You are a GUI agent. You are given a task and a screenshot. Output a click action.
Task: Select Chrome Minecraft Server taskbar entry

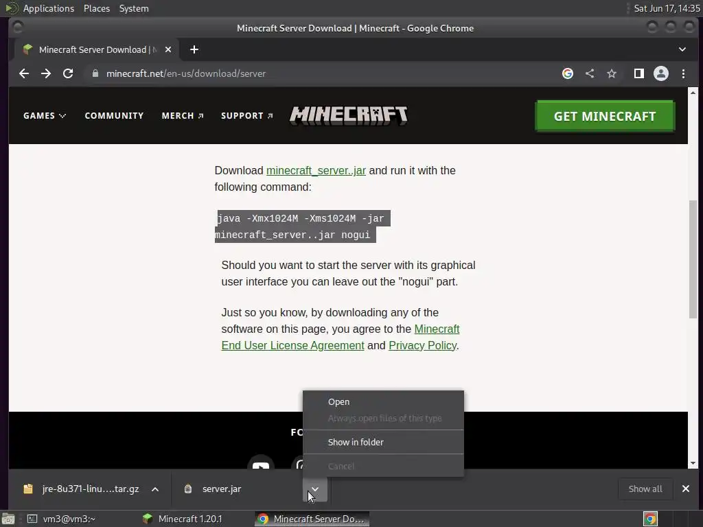(x=312, y=519)
